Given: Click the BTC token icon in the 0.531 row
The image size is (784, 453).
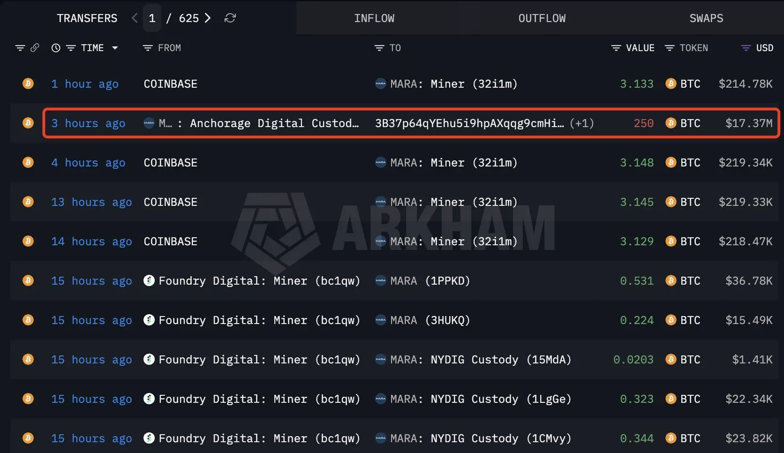Looking at the screenshot, I should coord(671,280).
